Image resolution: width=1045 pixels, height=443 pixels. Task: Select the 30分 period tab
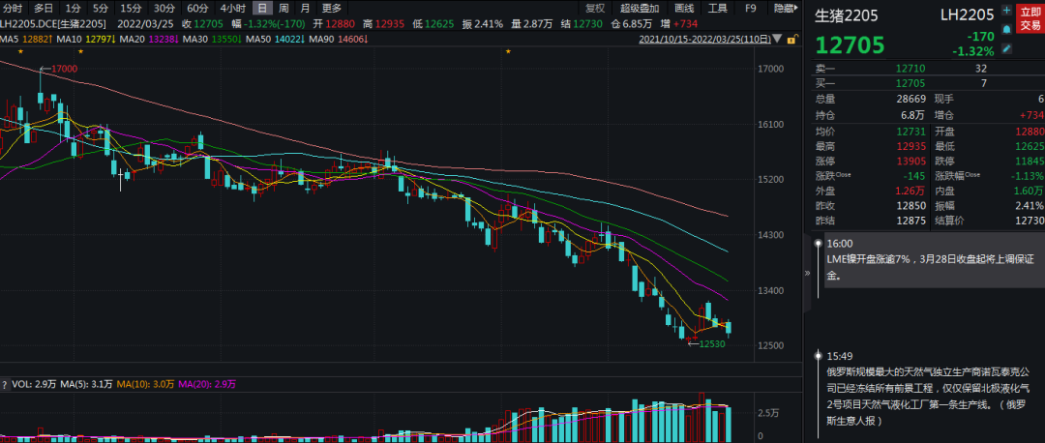[164, 9]
